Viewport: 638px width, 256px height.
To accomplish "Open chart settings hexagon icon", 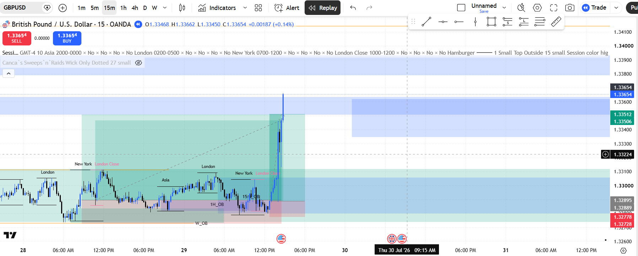I will coord(537,7).
